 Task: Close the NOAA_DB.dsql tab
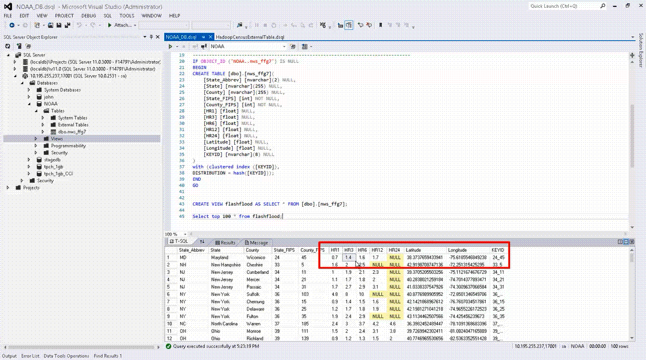[210, 37]
